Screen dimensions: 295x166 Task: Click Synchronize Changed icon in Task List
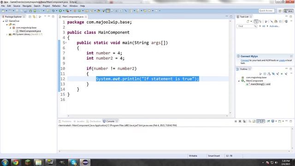pos(276,22)
